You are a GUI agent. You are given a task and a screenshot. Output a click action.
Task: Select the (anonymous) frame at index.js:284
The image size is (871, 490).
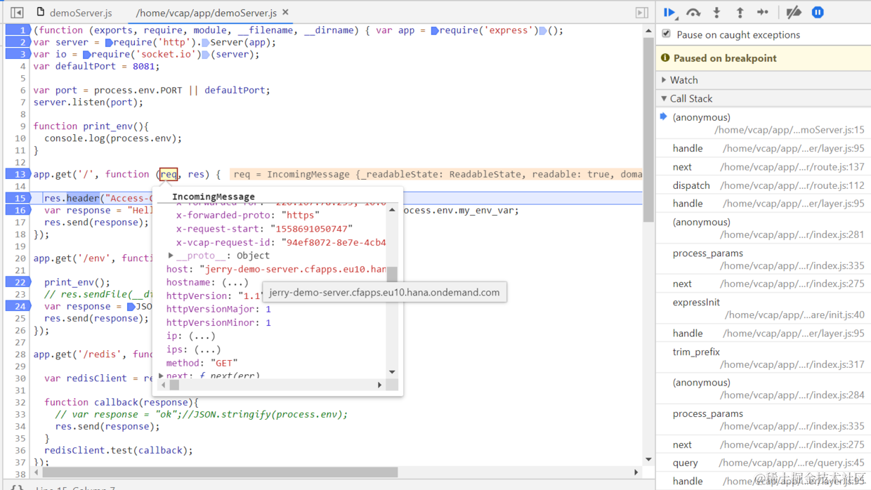(763, 389)
